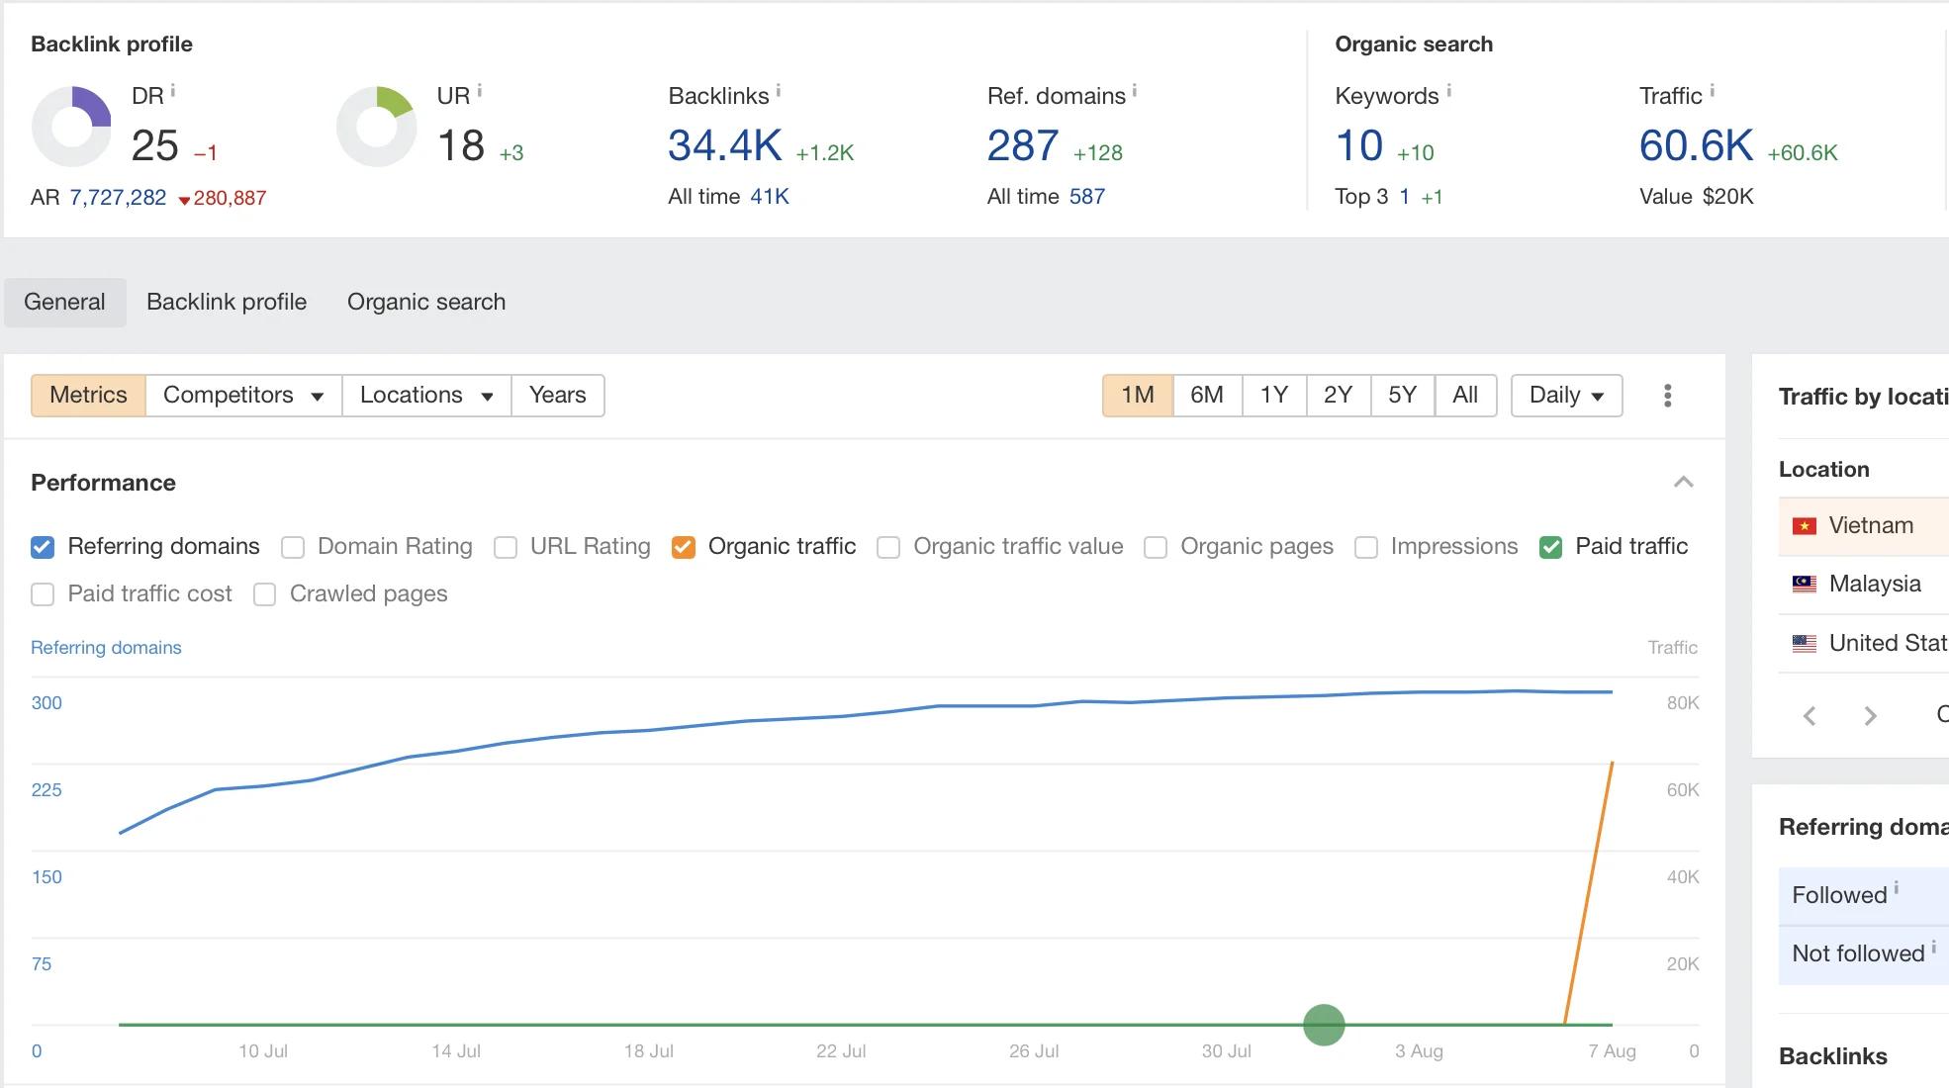Click the Not followed info icon
The width and height of the screenshot is (1949, 1088).
(x=1934, y=947)
